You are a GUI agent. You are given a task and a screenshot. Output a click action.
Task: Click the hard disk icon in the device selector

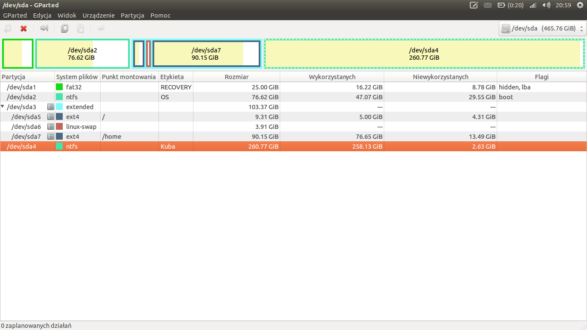pos(505,29)
